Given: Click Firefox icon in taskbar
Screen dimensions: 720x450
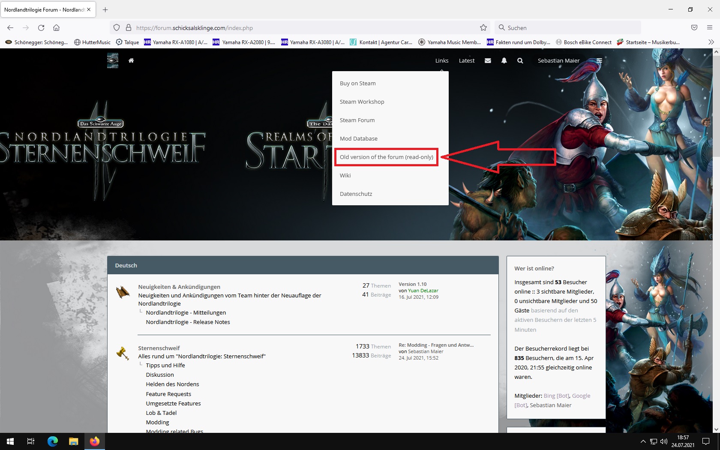Looking at the screenshot, I should (95, 441).
